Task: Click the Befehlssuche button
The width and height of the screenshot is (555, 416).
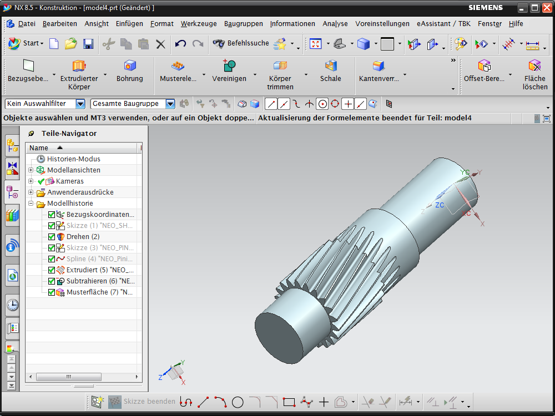Action: coord(241,43)
